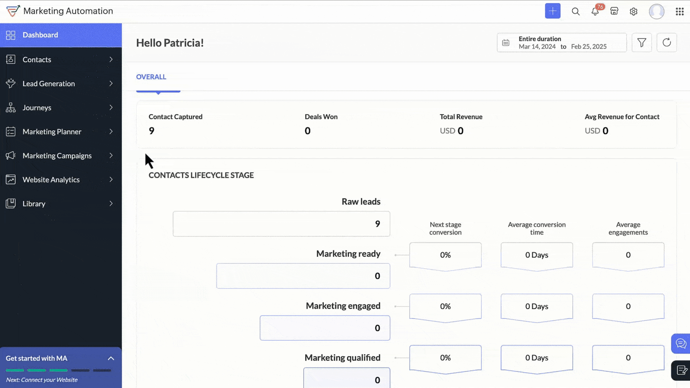This screenshot has height=388, width=690.
Task: Click the Marketing Automation app title
Action: (x=68, y=11)
